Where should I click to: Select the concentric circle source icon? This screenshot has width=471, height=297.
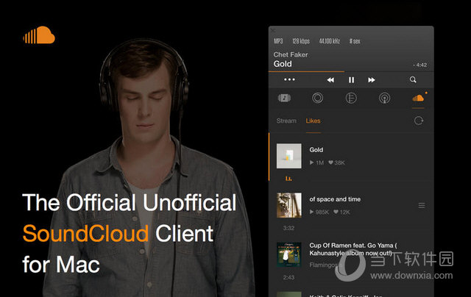(x=317, y=98)
